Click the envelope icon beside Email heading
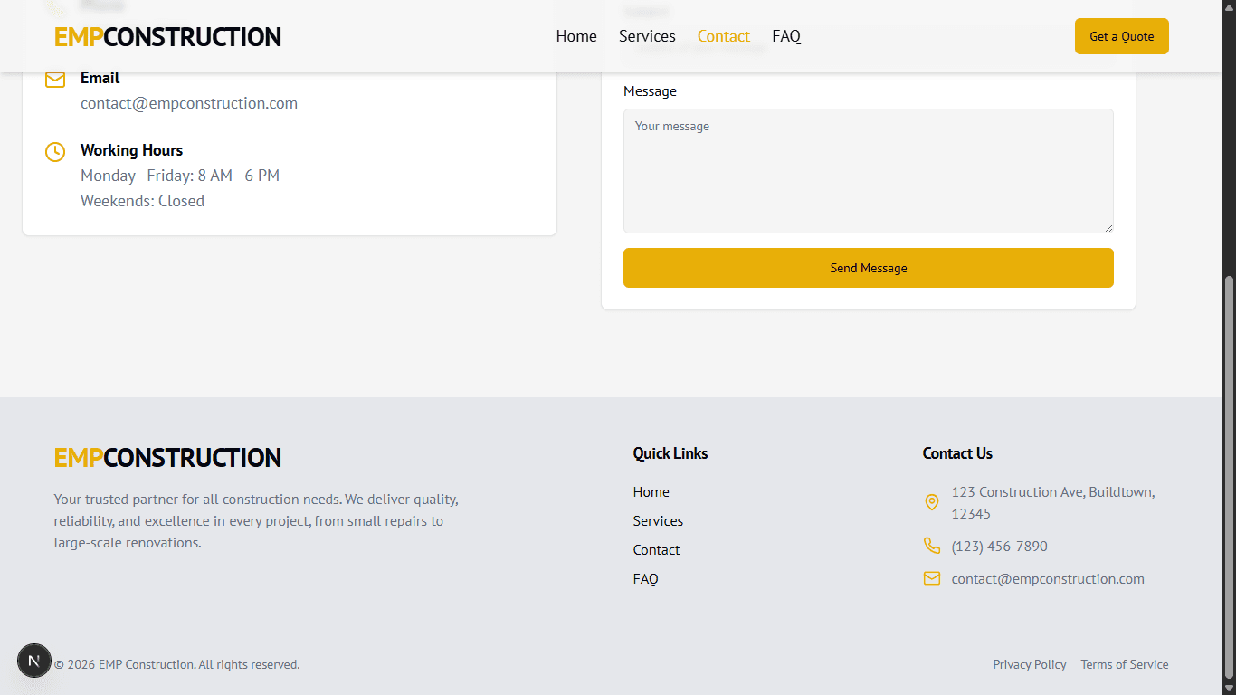Viewport: 1236px width, 695px height. pos(55,80)
